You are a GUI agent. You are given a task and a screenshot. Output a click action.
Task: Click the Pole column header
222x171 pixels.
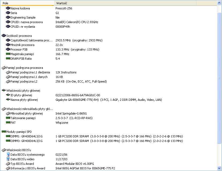click(27, 3)
